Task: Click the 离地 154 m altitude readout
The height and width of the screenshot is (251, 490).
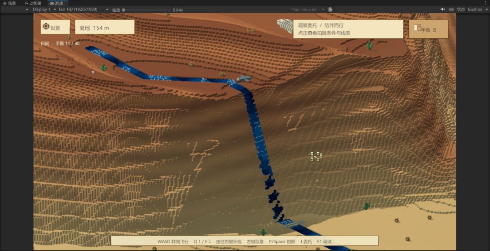Action: pos(105,27)
